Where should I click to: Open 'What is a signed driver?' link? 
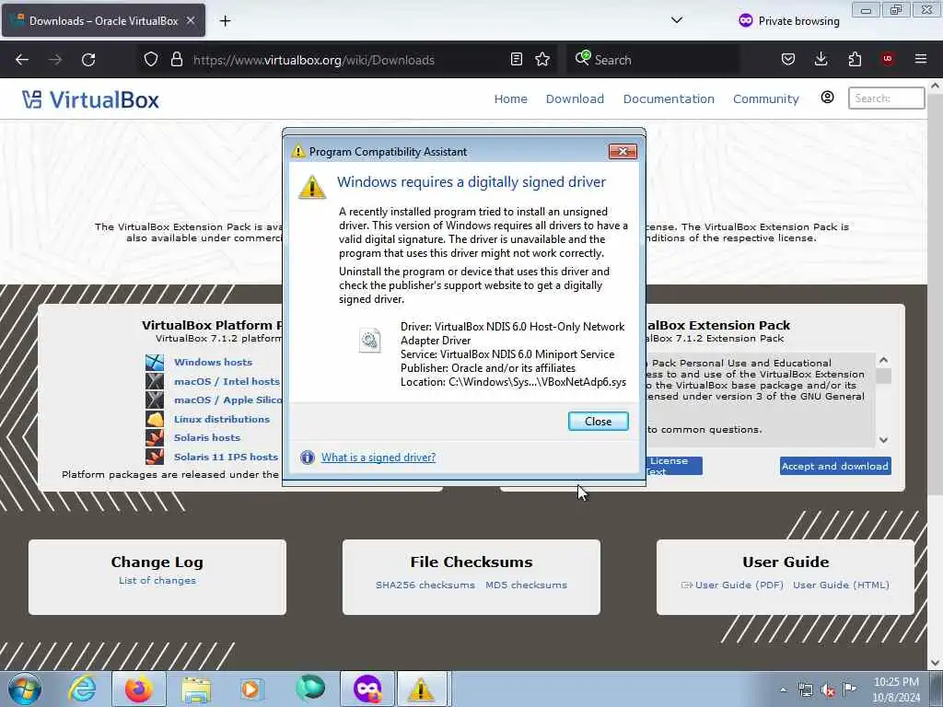tap(378, 458)
